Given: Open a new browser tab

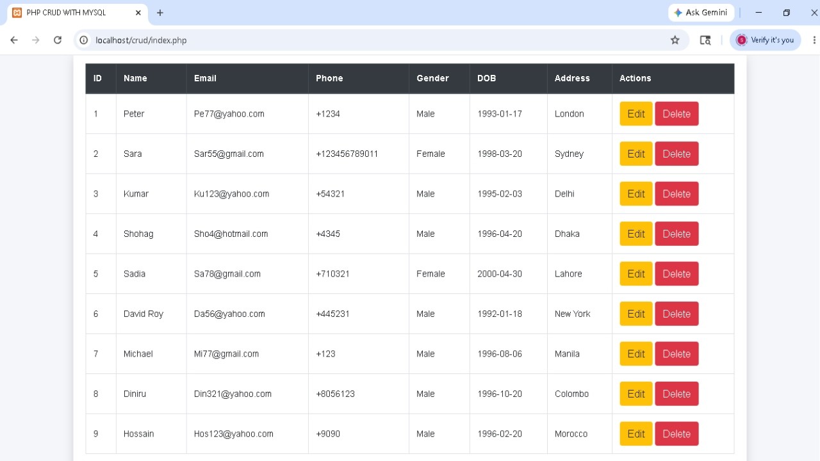Looking at the screenshot, I should [160, 13].
